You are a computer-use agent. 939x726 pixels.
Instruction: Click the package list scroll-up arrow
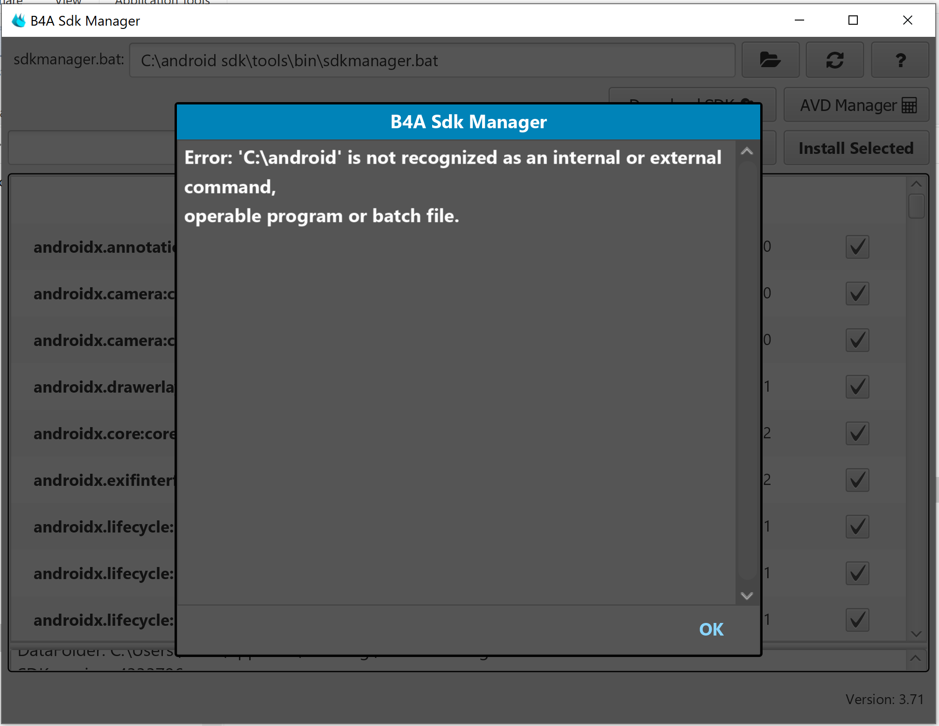pyautogui.click(x=916, y=183)
